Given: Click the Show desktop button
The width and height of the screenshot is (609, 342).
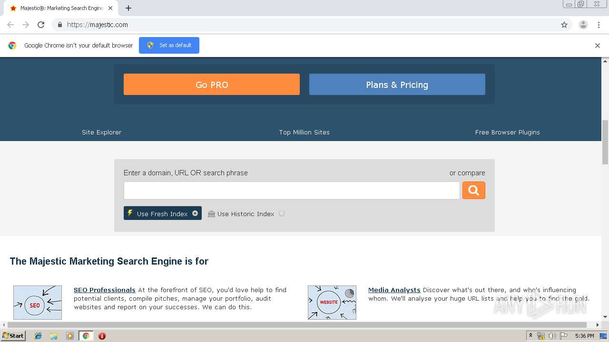Looking at the screenshot, I should (x=603, y=336).
